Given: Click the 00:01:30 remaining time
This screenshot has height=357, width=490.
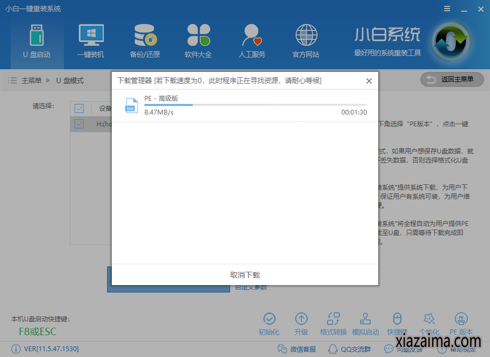Looking at the screenshot, I should 354,112.
